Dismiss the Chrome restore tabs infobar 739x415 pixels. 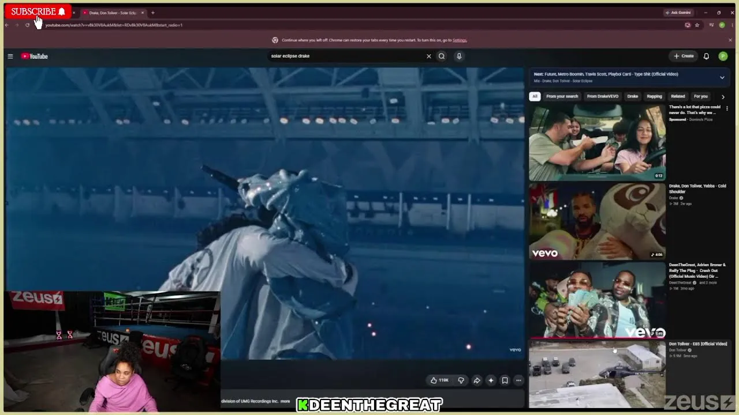tap(730, 40)
